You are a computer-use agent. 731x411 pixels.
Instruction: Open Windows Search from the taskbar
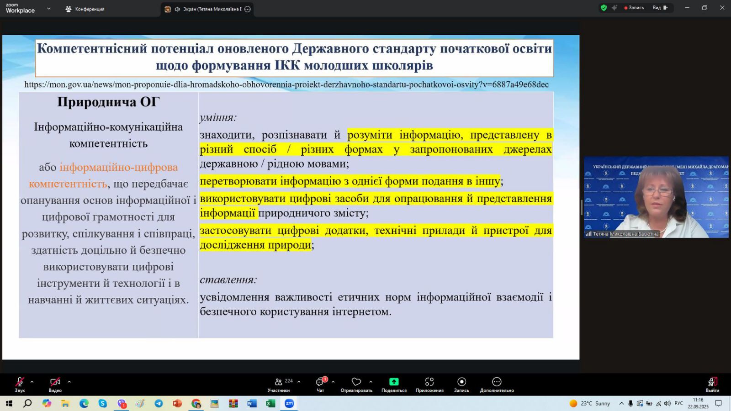[27, 403]
